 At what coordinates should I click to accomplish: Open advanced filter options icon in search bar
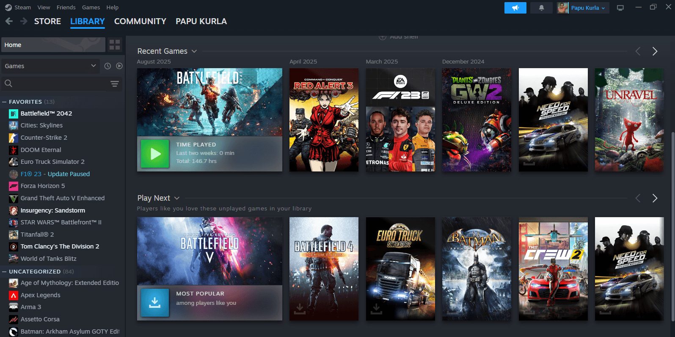(x=115, y=84)
